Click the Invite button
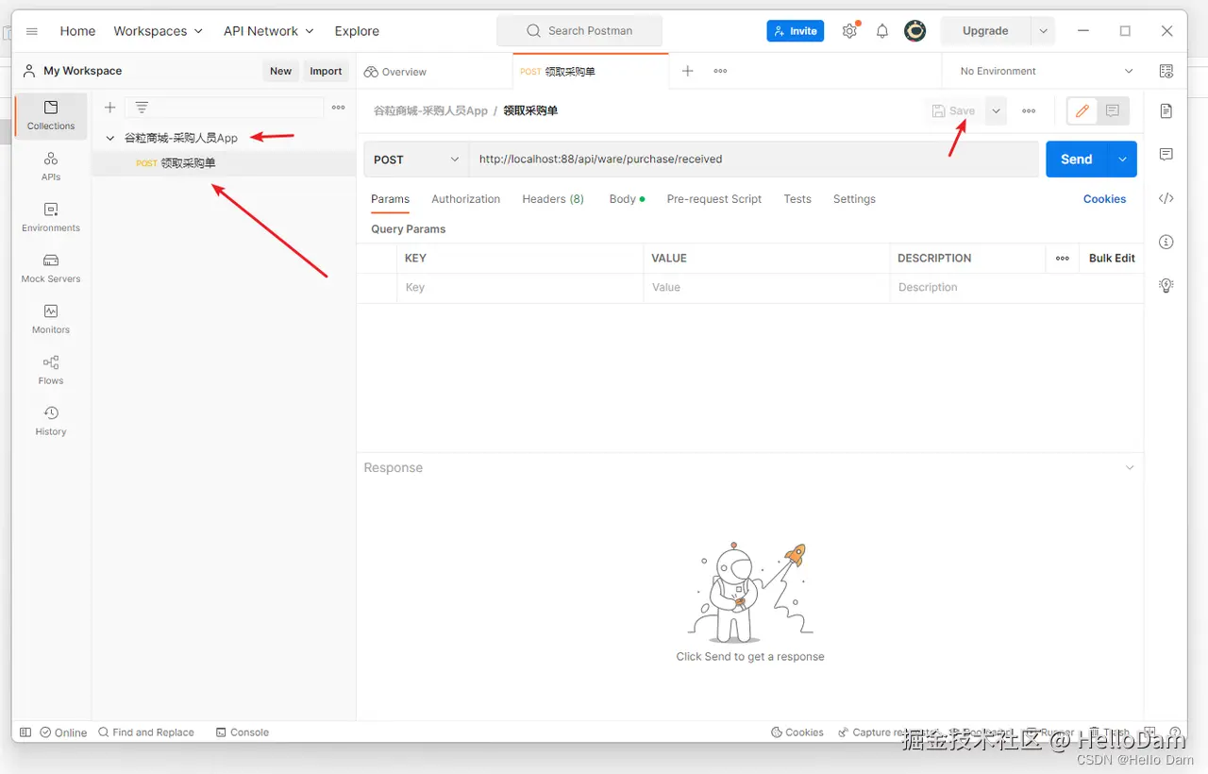Screen dimensions: 1208x774 click(x=795, y=31)
